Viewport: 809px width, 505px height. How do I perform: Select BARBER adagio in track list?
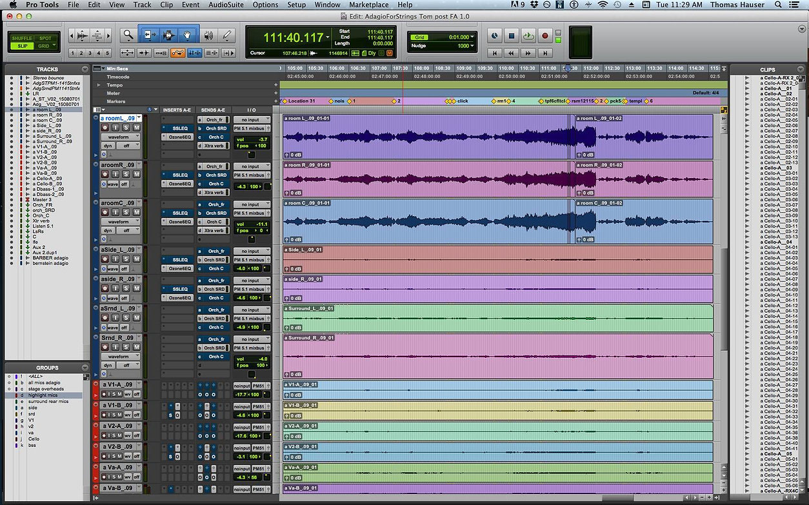click(x=50, y=258)
